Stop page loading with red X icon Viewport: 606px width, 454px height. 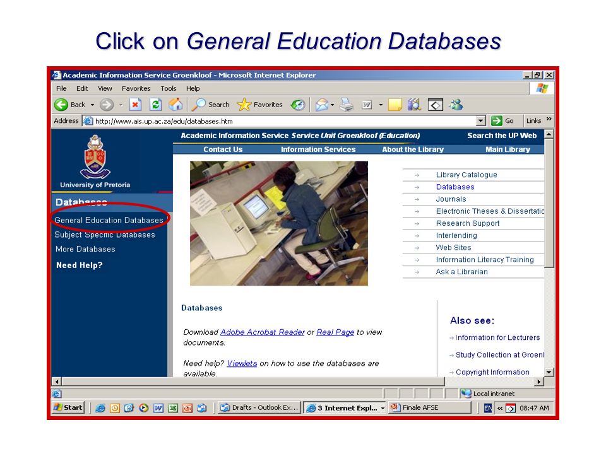pyautogui.click(x=135, y=105)
